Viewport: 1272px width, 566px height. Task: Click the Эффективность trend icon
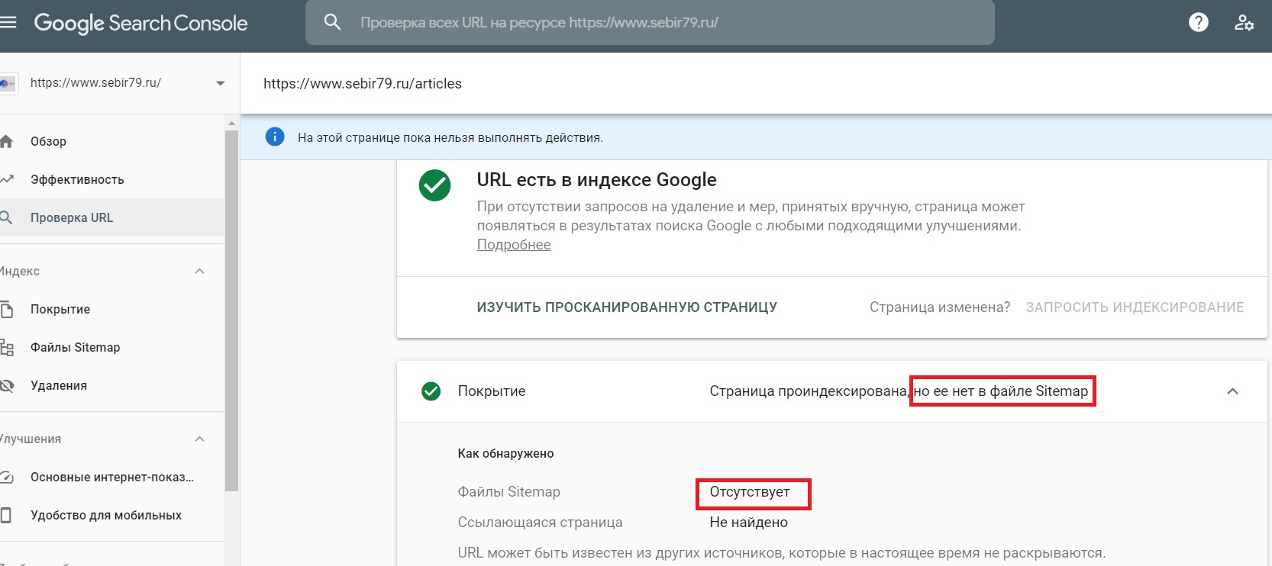click(x=7, y=179)
